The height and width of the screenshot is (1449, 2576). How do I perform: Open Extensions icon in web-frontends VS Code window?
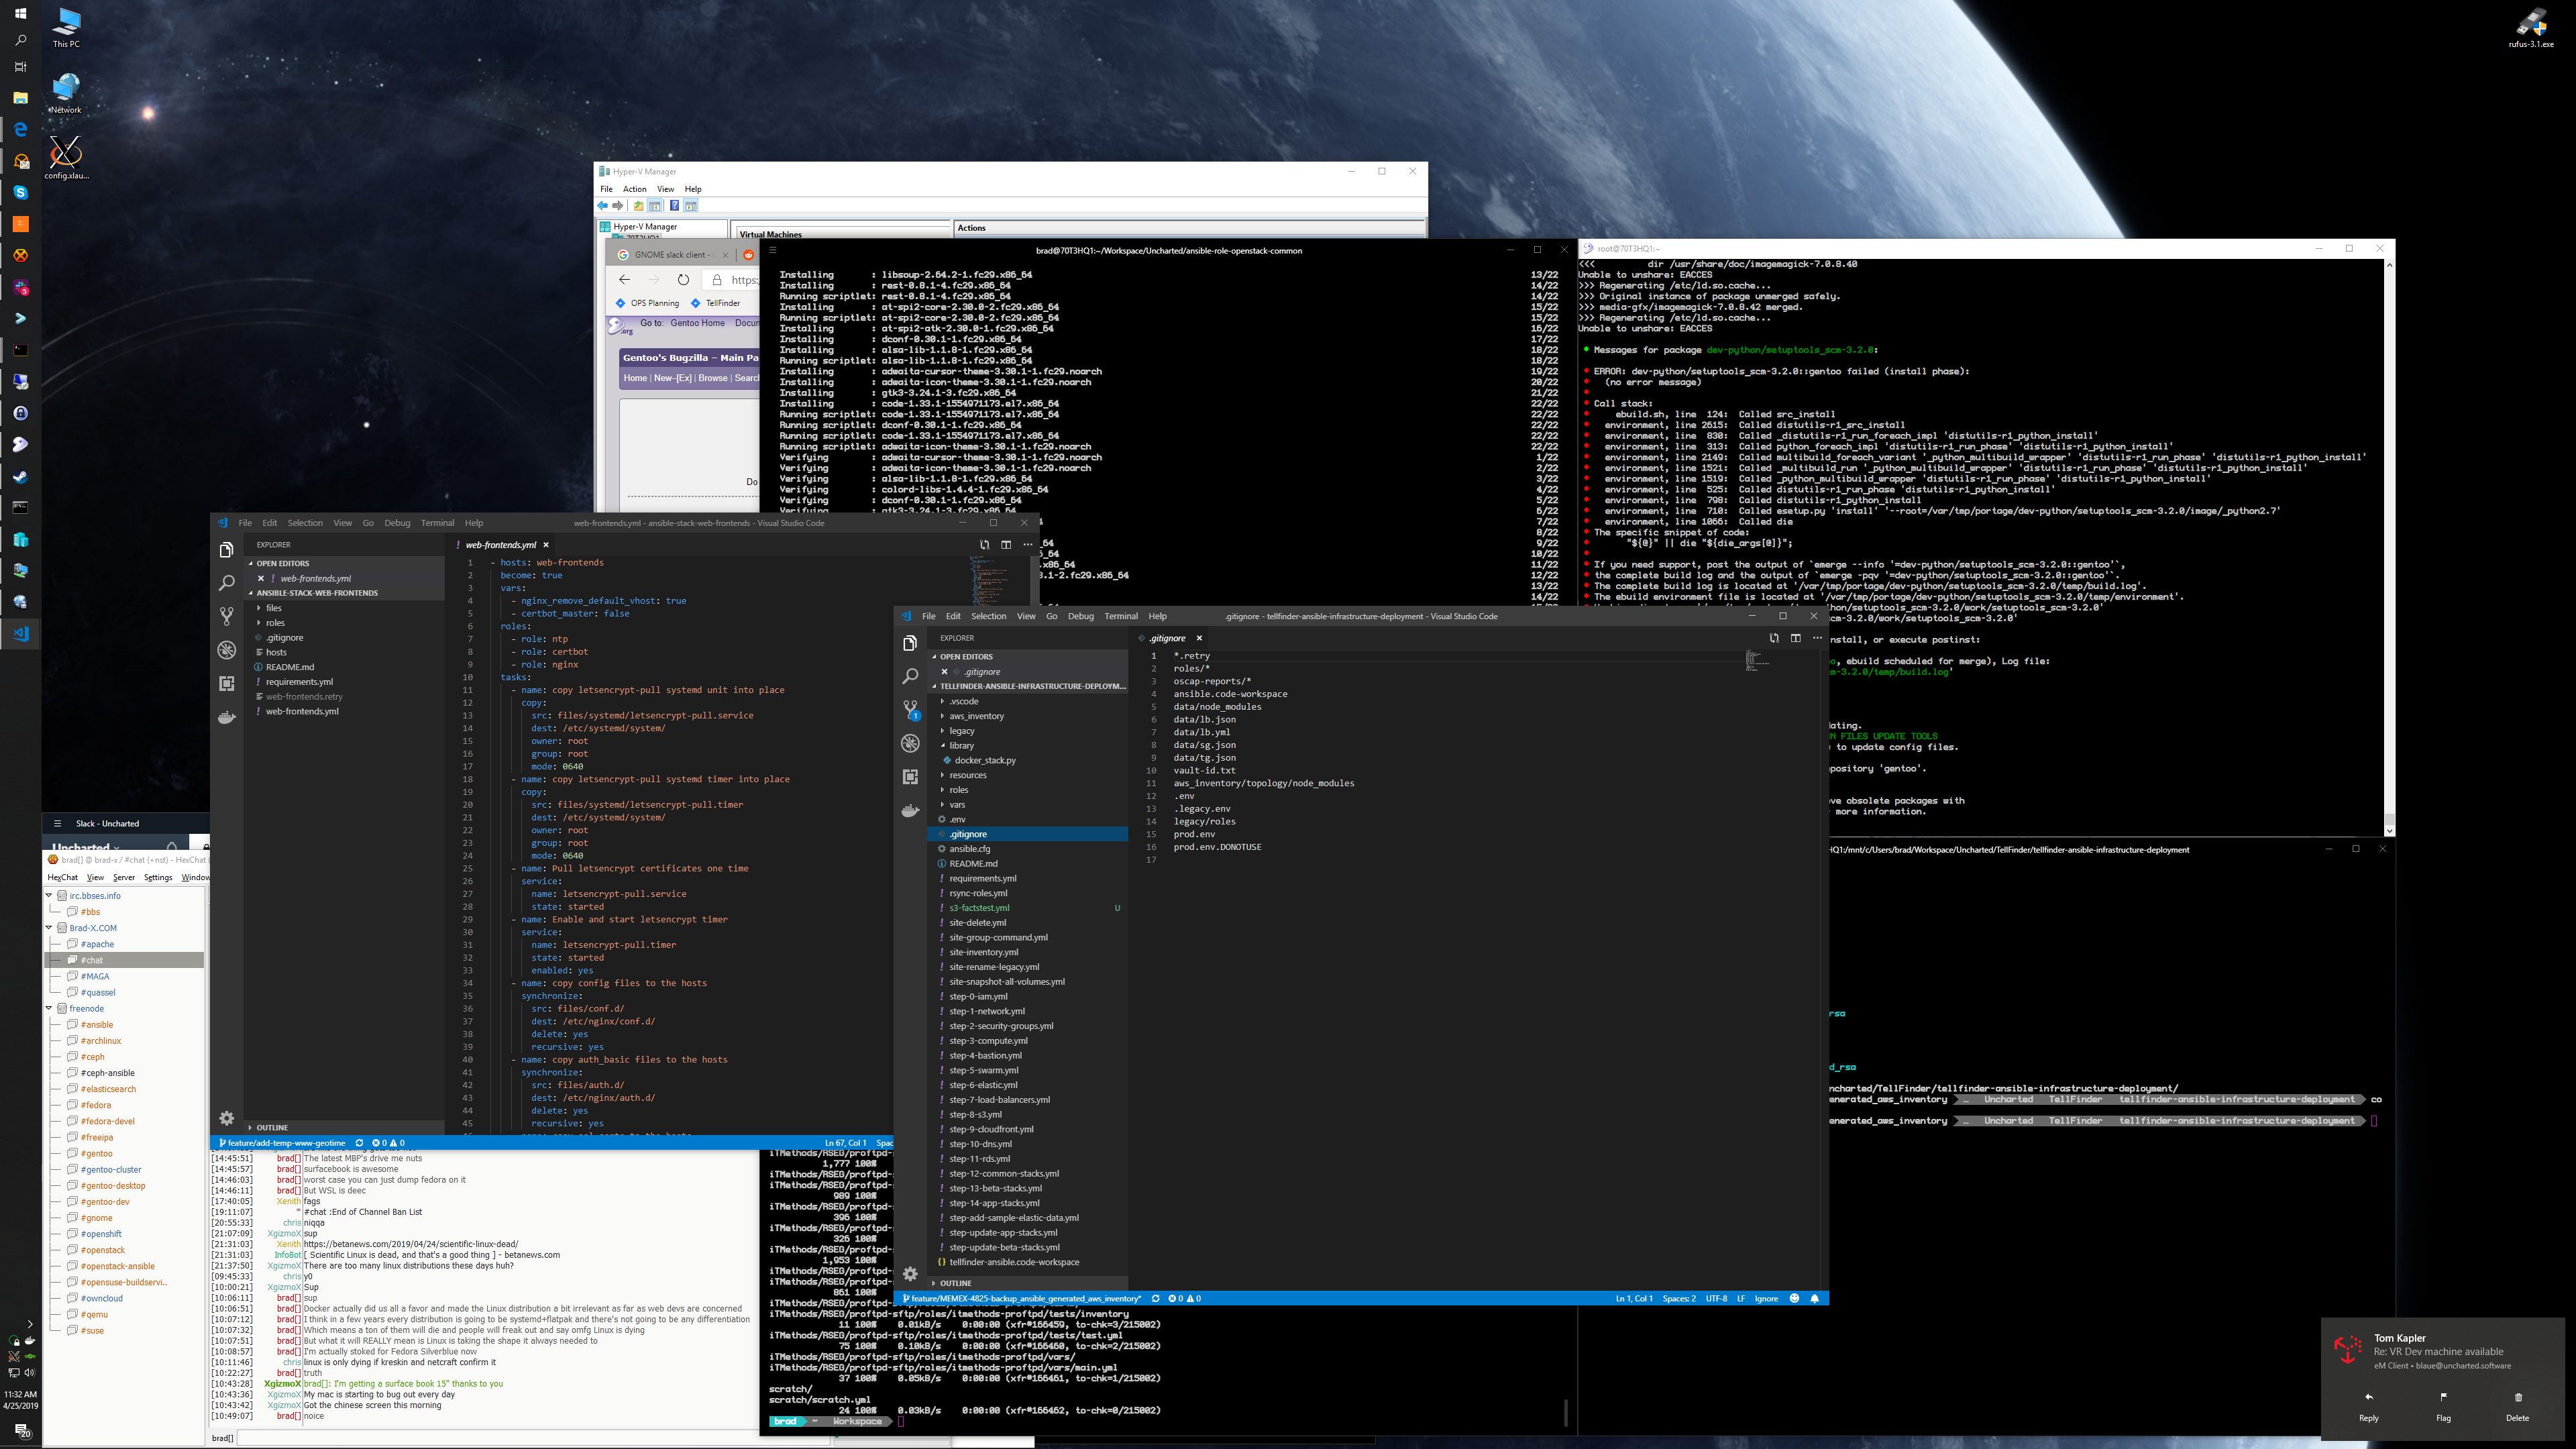click(x=227, y=684)
